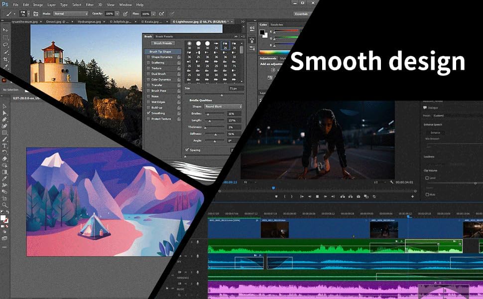
Task: Click the plus button editor icon
Action: click(412, 196)
